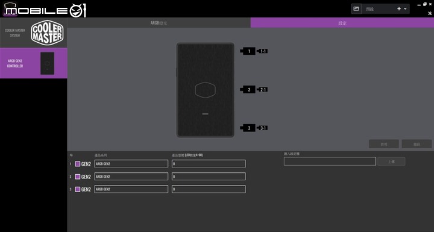Add a new profile with the plus icon
The height and width of the screenshot is (232, 434).
(x=399, y=9)
